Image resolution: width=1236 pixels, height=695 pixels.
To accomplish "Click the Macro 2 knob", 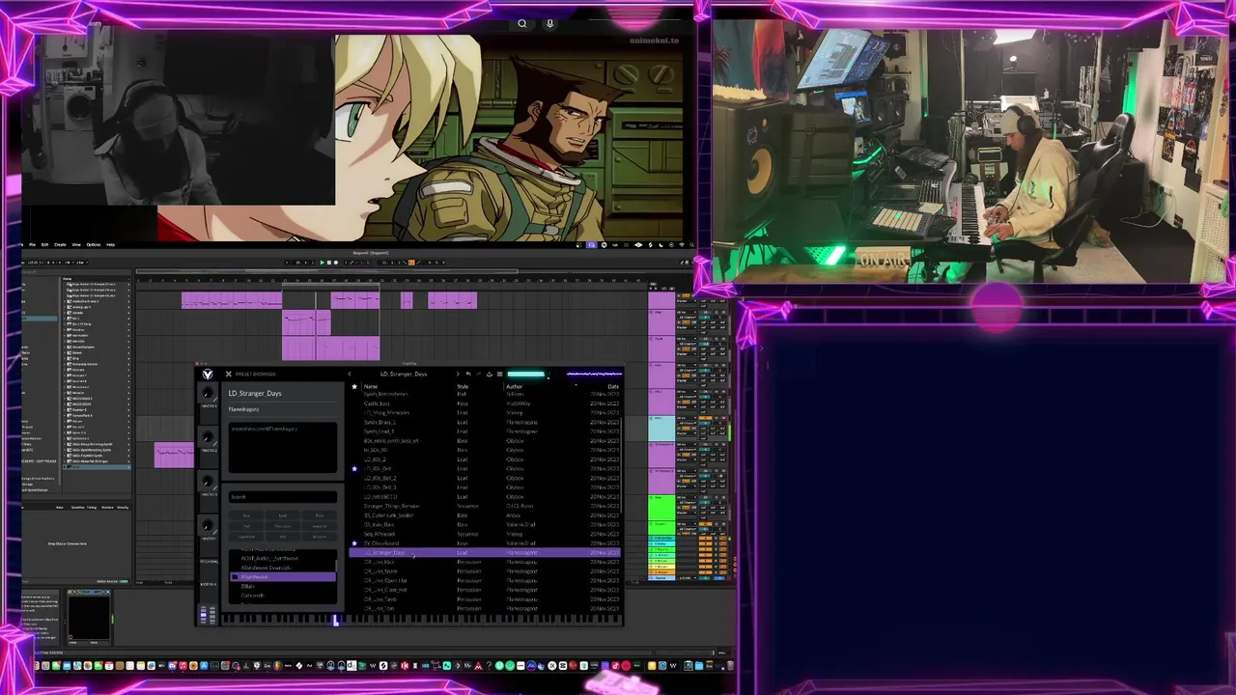I will pos(208,437).
